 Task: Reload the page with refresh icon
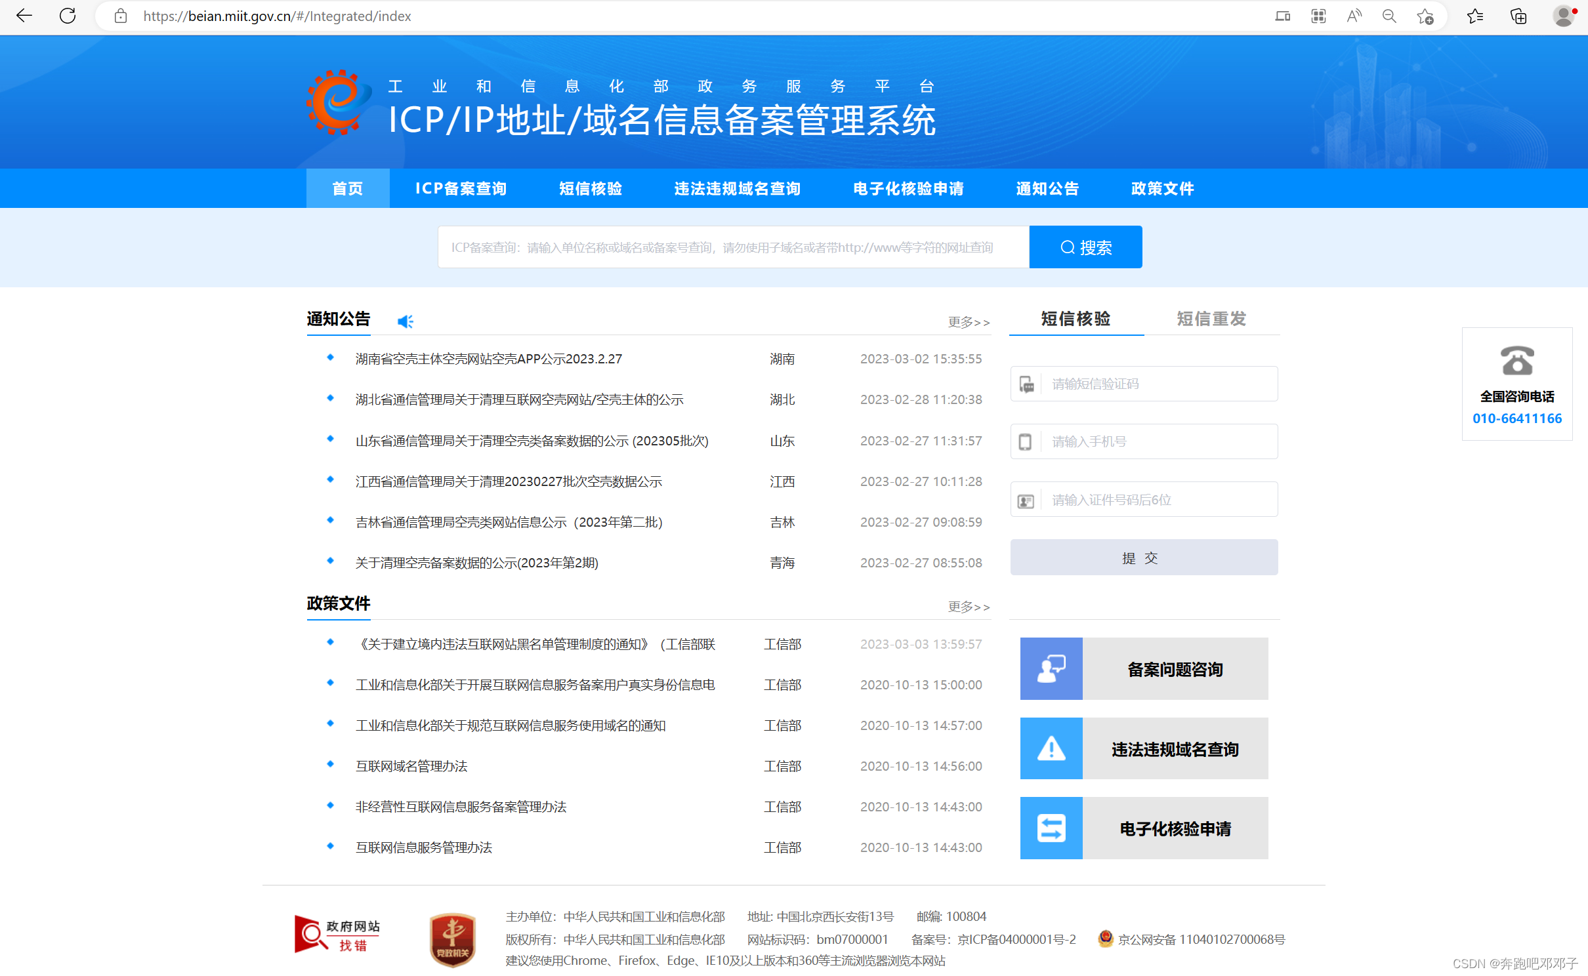(68, 16)
